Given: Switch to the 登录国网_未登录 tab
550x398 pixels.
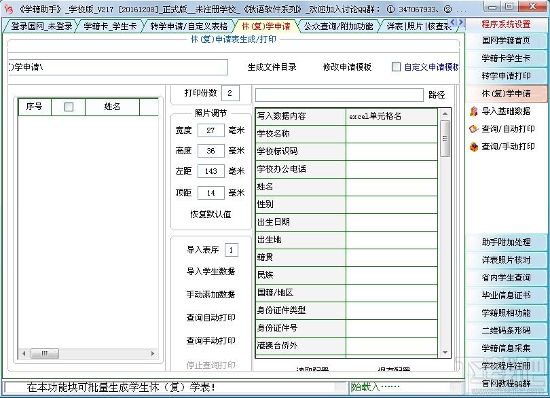Looking at the screenshot, I should [x=41, y=26].
